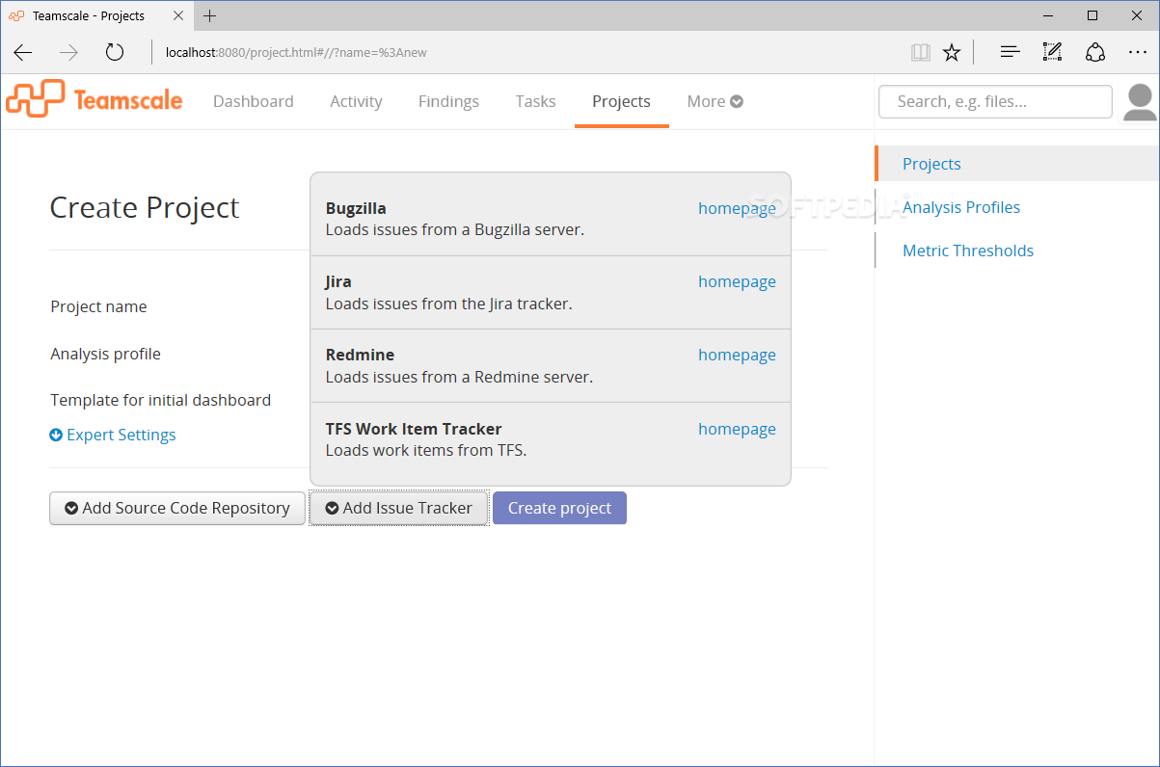Open the user avatar icon

[x=1141, y=102]
